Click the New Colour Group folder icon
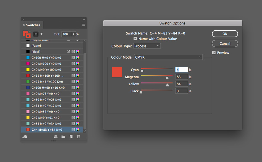This screenshot has height=162, width=262. 63,137
